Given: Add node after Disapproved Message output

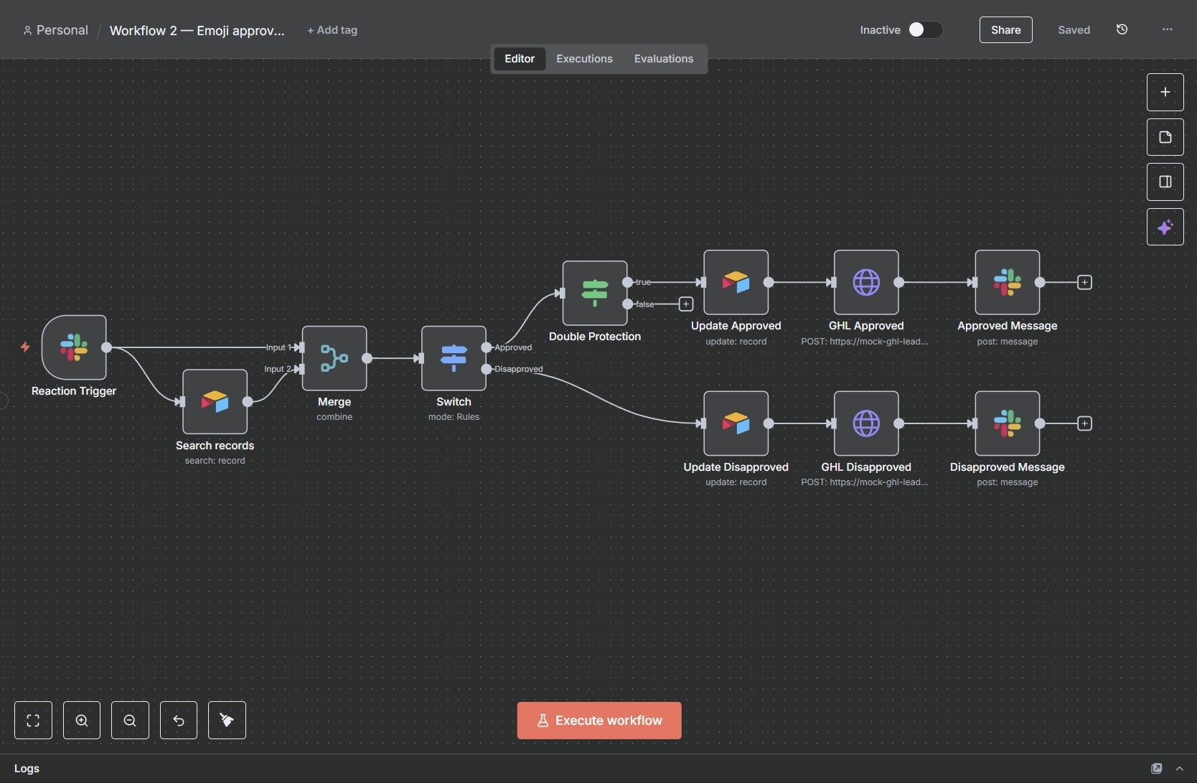Looking at the screenshot, I should [x=1085, y=423].
